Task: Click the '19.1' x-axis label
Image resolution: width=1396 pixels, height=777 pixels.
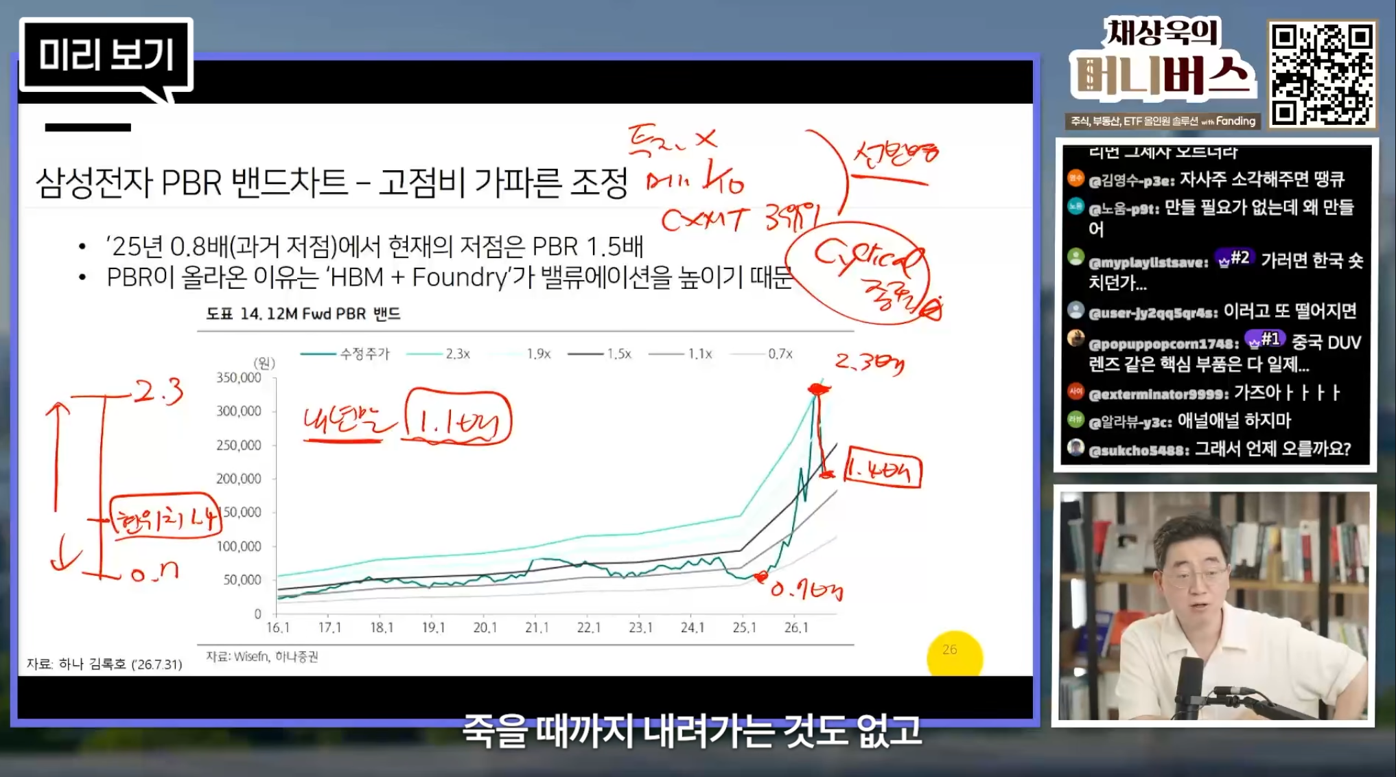Action: pos(434,627)
